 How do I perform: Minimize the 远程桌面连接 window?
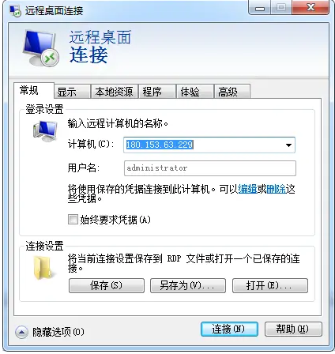tap(260, 9)
